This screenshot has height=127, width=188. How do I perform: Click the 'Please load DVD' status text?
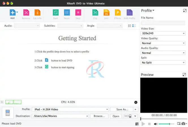[x=12, y=124]
